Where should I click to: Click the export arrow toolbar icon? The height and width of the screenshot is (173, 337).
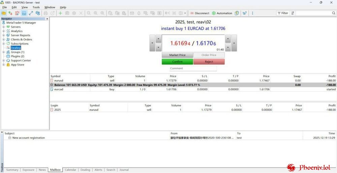pos(53,13)
